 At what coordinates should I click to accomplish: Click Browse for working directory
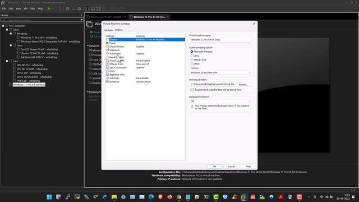243,85
